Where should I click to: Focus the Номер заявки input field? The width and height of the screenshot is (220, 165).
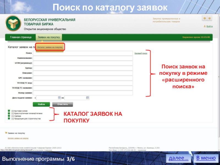pyautogui.click(x=83, y=93)
